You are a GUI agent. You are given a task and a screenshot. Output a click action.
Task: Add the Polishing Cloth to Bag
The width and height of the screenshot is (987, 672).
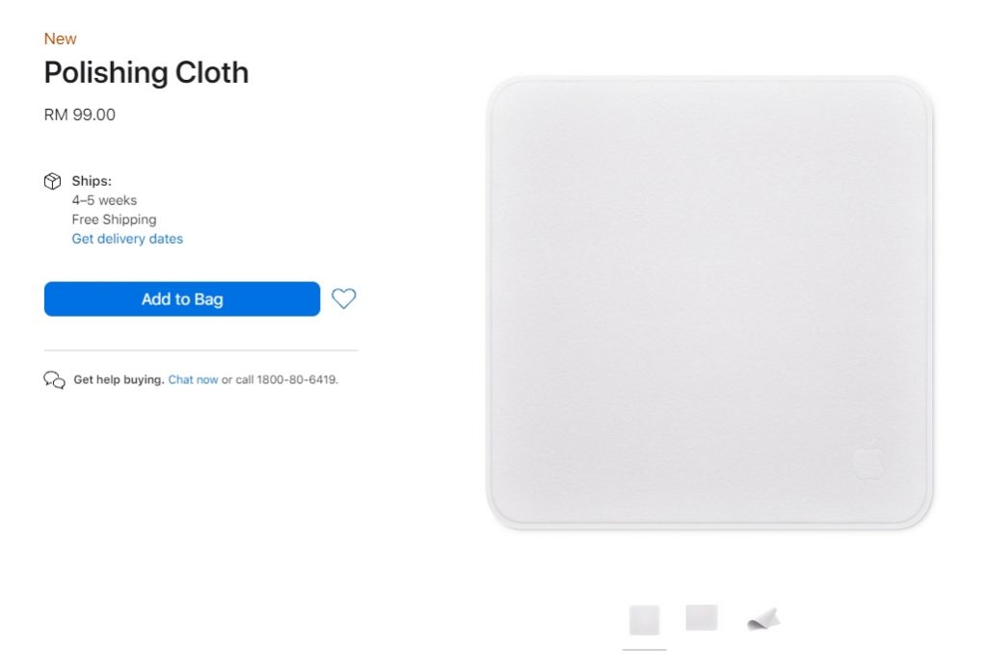182,299
